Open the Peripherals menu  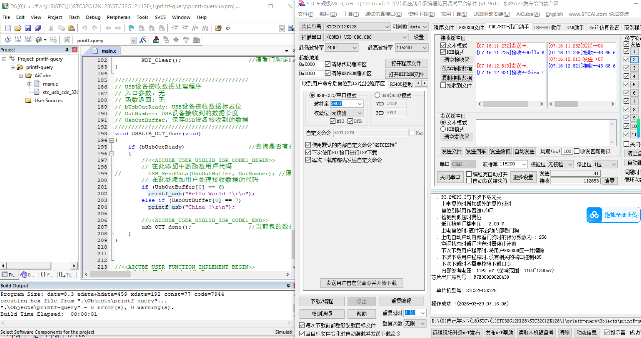[x=119, y=17]
